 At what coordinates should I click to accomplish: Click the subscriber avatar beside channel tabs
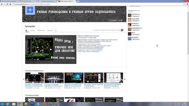(122, 30)
